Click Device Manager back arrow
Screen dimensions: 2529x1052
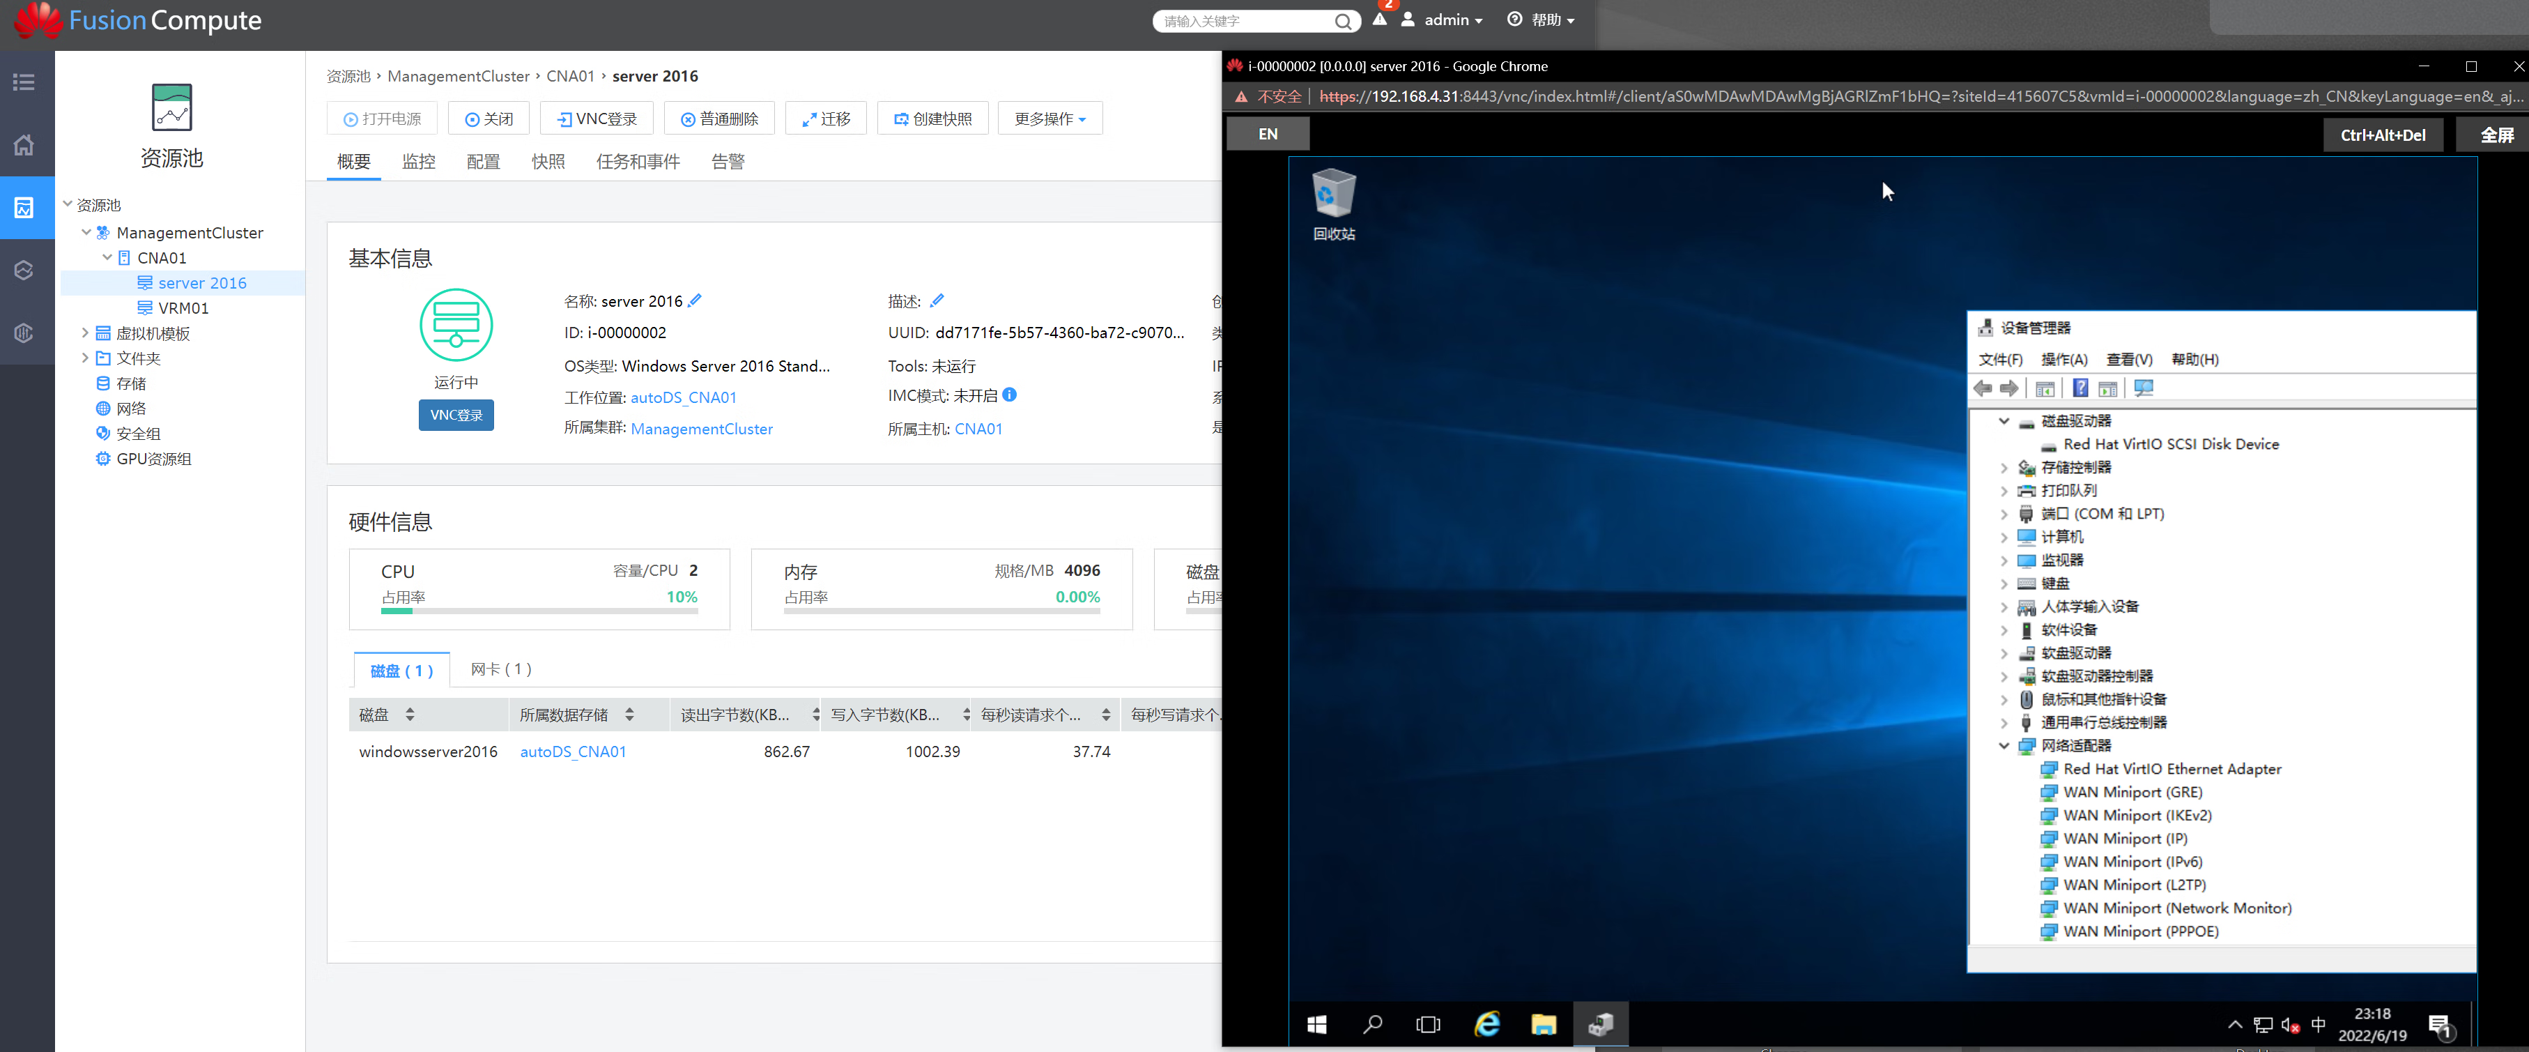click(x=1983, y=388)
